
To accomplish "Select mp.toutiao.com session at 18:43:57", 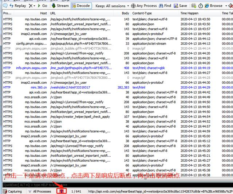I will (x=117, y=29).
